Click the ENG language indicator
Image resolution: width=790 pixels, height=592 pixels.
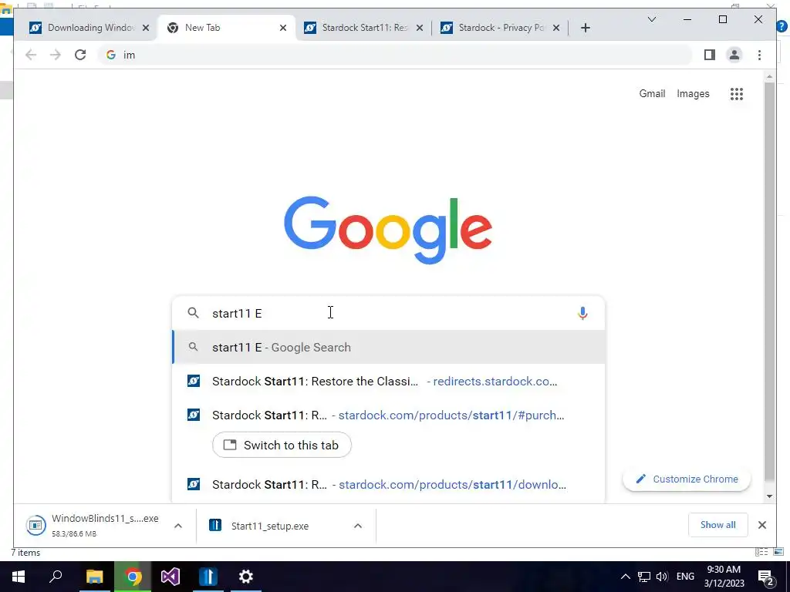[685, 577]
